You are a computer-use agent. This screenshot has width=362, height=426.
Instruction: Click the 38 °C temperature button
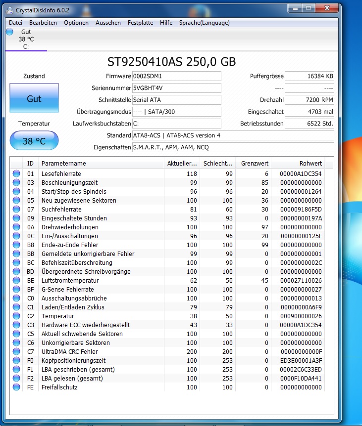click(34, 141)
